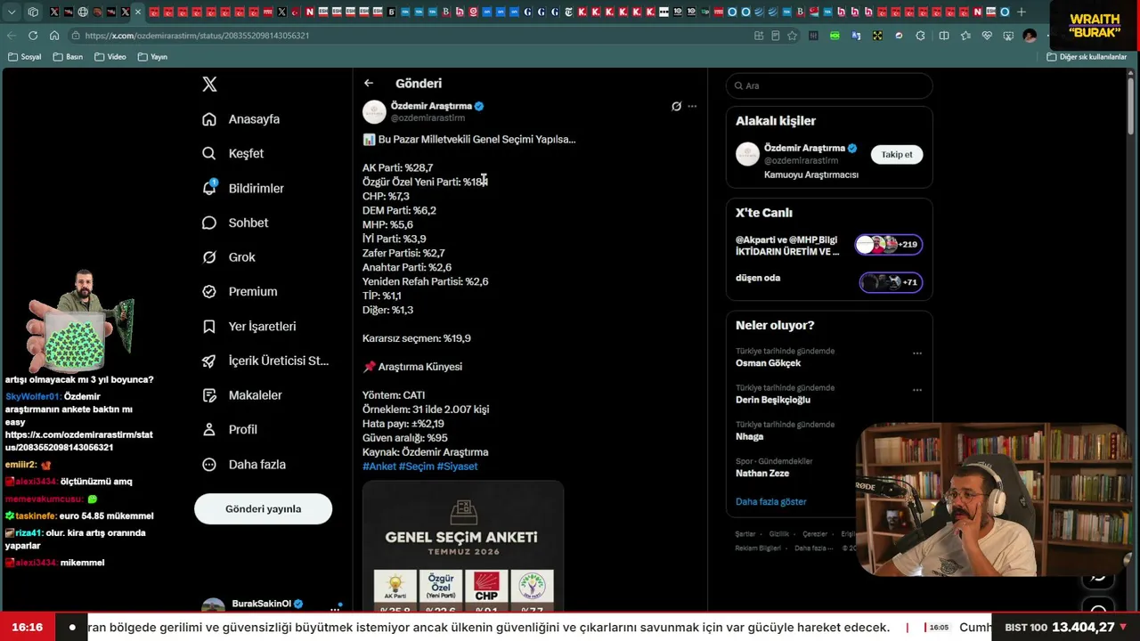Open the post's three-dot more menu

click(x=692, y=106)
